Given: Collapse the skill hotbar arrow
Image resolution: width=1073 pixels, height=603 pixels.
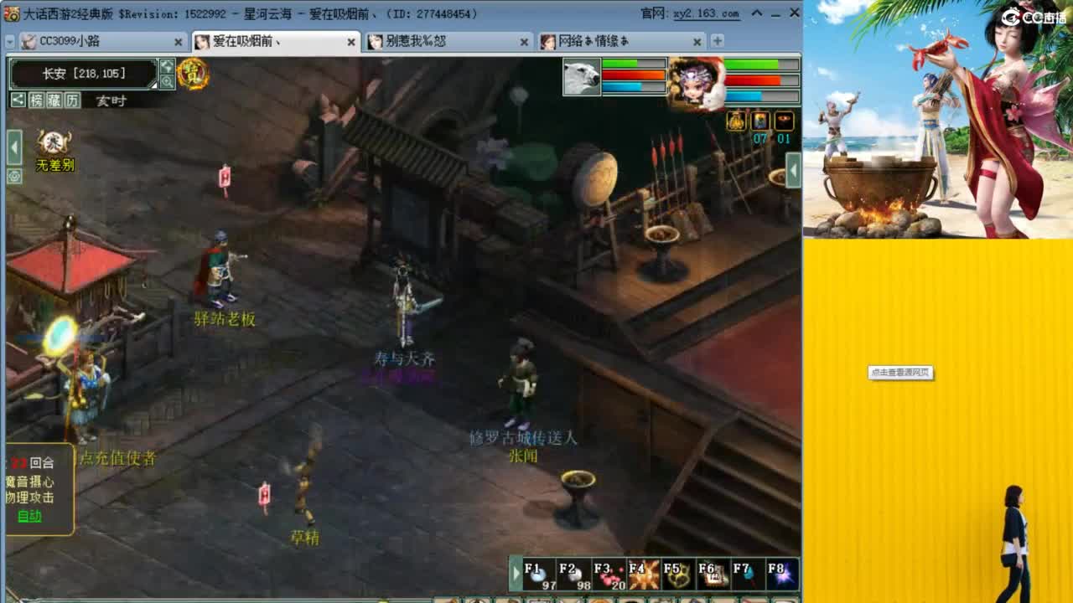Looking at the screenshot, I should point(516,575).
